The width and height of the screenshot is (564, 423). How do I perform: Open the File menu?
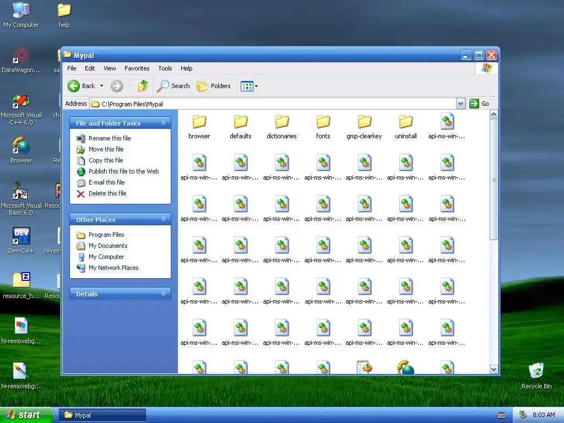(x=72, y=68)
